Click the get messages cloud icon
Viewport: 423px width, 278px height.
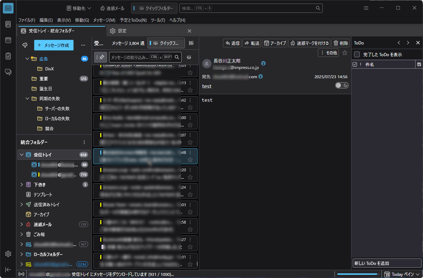[x=25, y=45]
